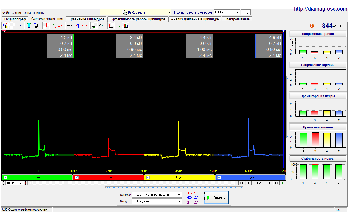Screen dimensions: 351x213
Task: Step back to the previous frame
Action: click(x=248, y=183)
